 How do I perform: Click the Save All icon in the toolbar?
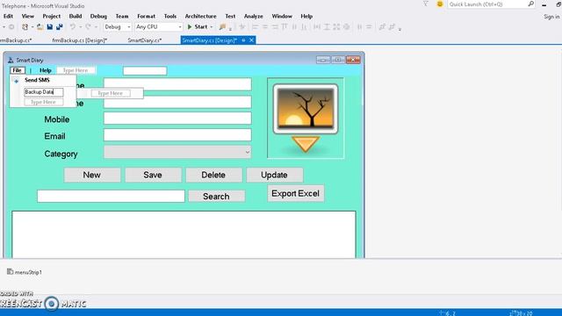pyautogui.click(x=59, y=27)
